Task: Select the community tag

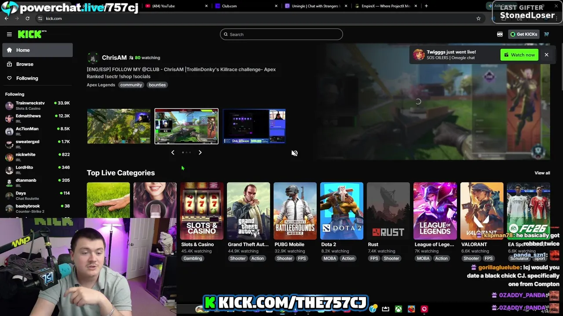Action: (131, 85)
